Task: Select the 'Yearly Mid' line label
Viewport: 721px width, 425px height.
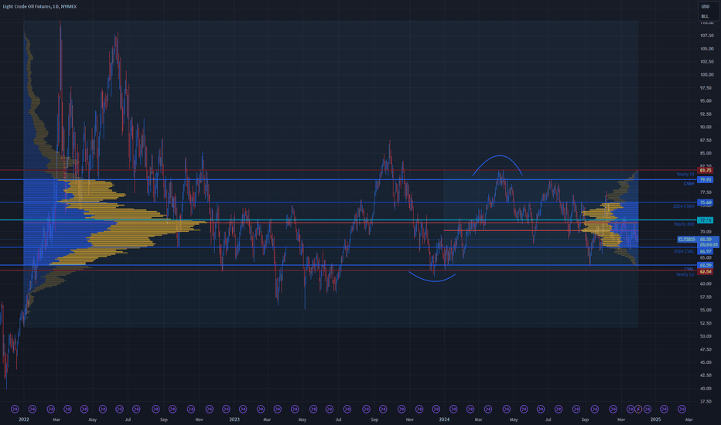Action: [x=684, y=224]
